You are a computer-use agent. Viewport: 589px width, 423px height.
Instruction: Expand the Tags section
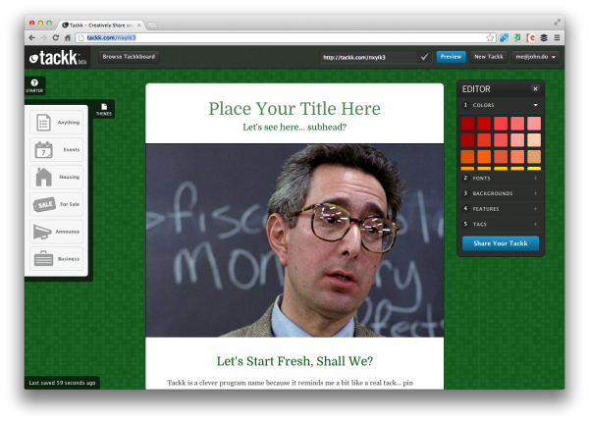(501, 225)
